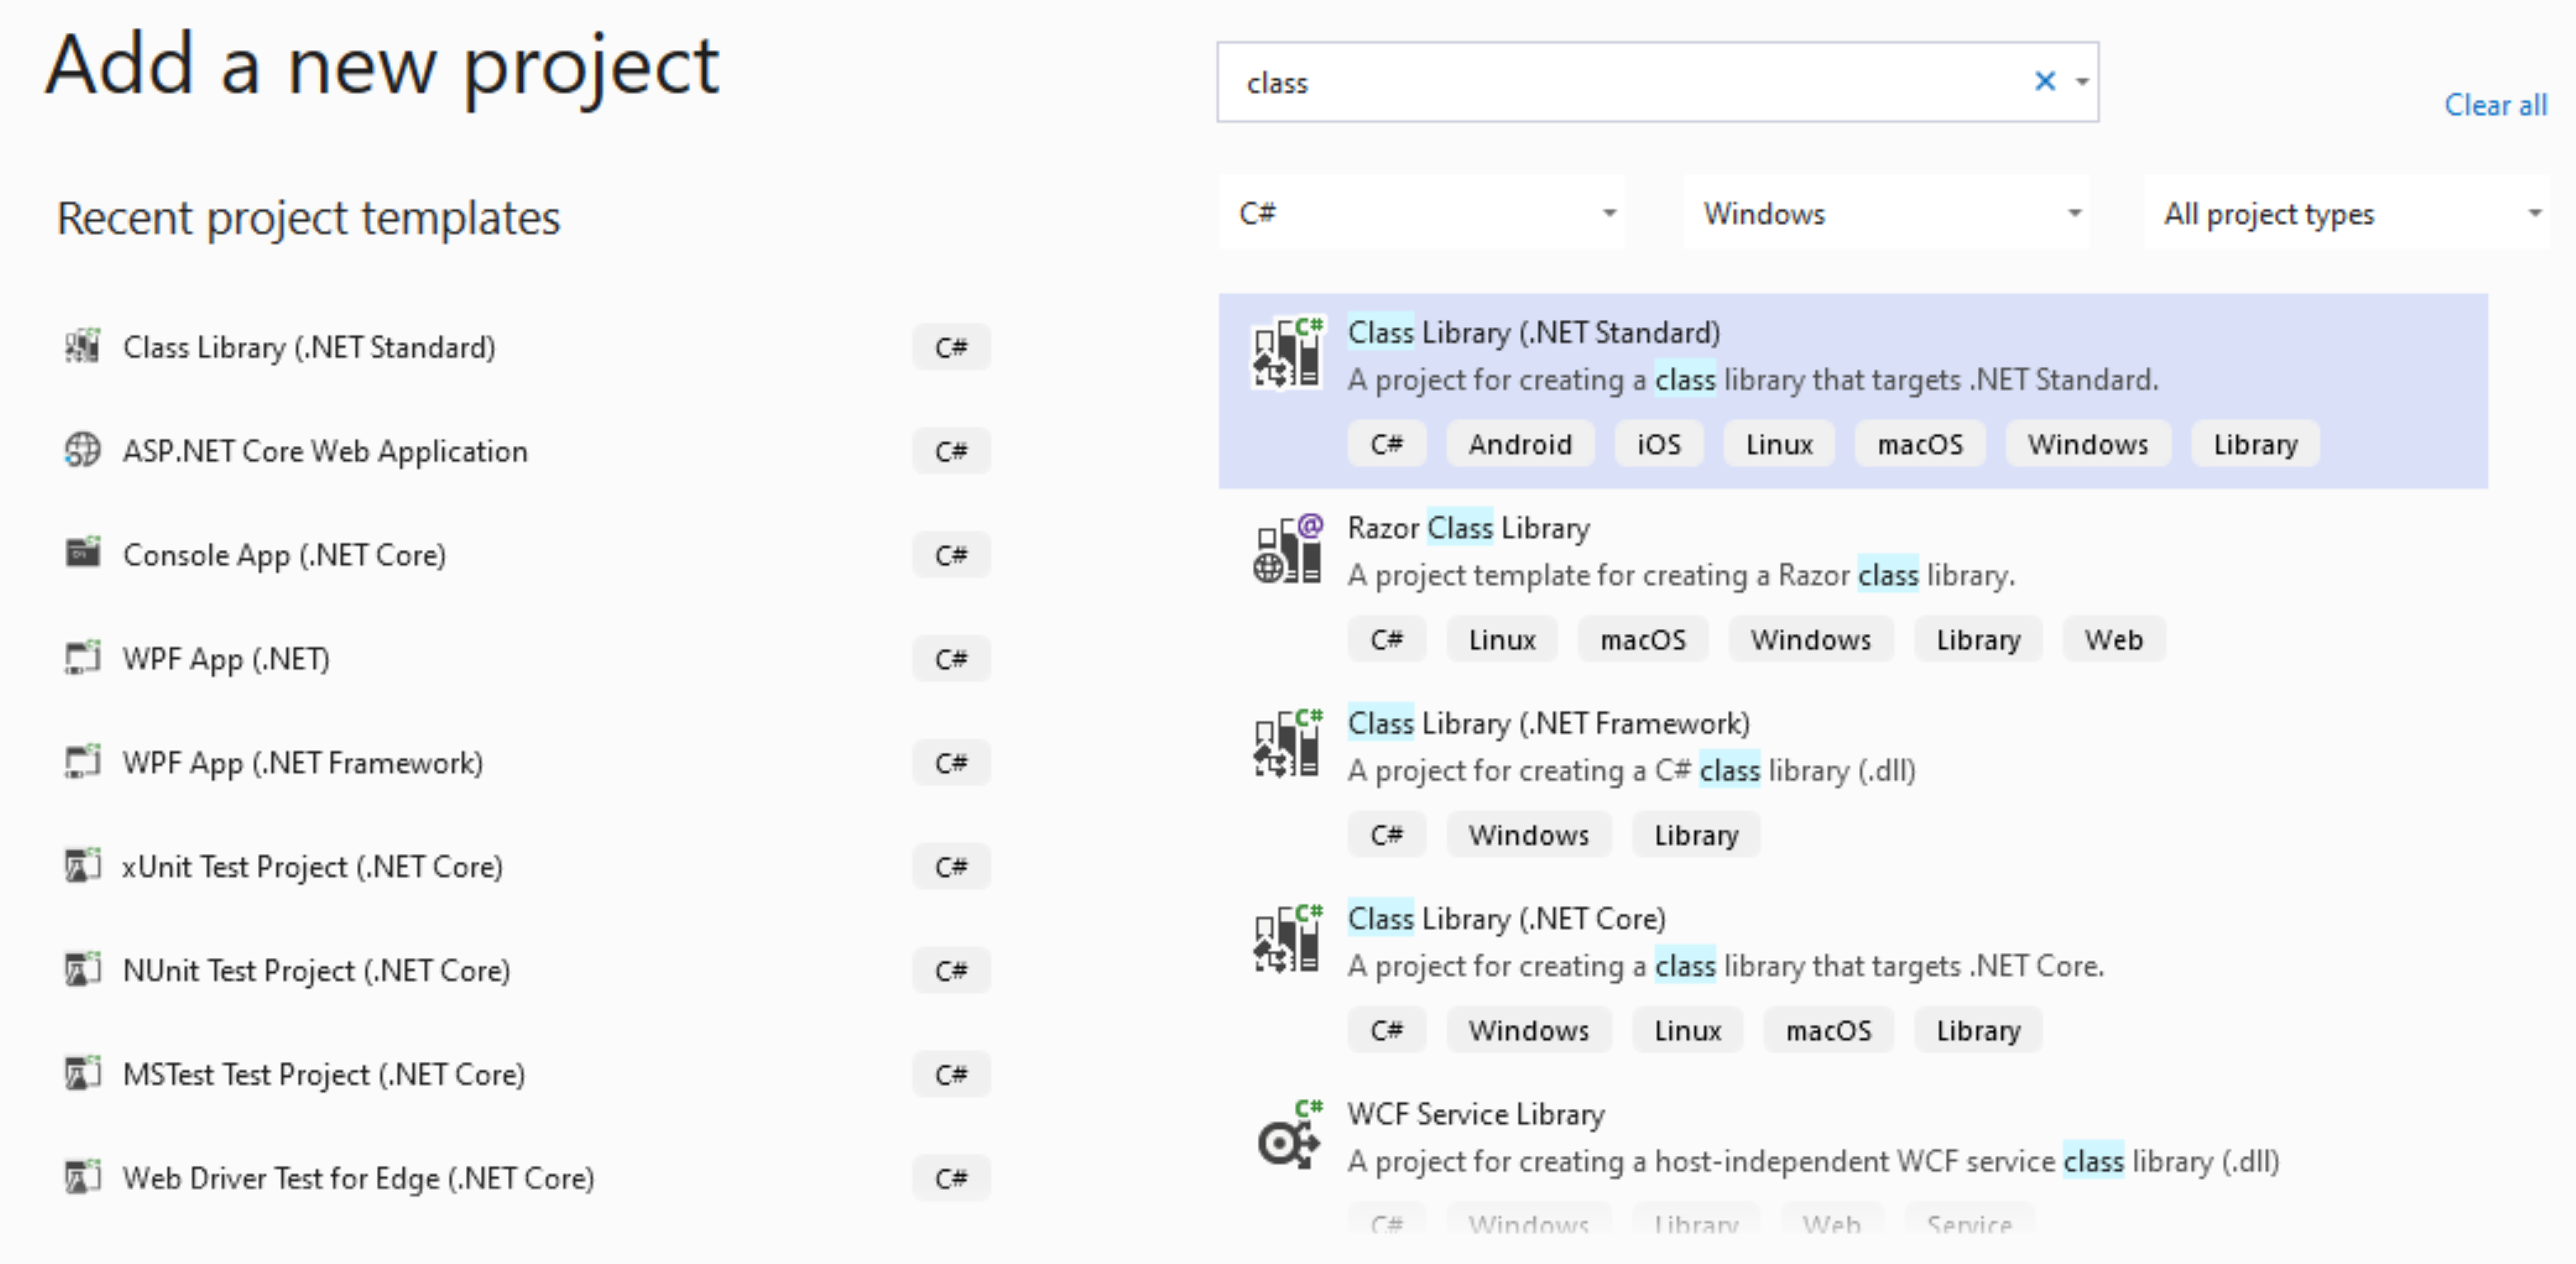
Task: Open the All project types dropdown
Action: pyautogui.click(x=2347, y=213)
